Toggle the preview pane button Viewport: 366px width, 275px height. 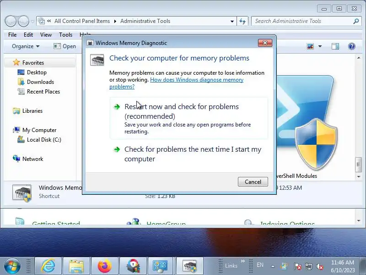335,46
